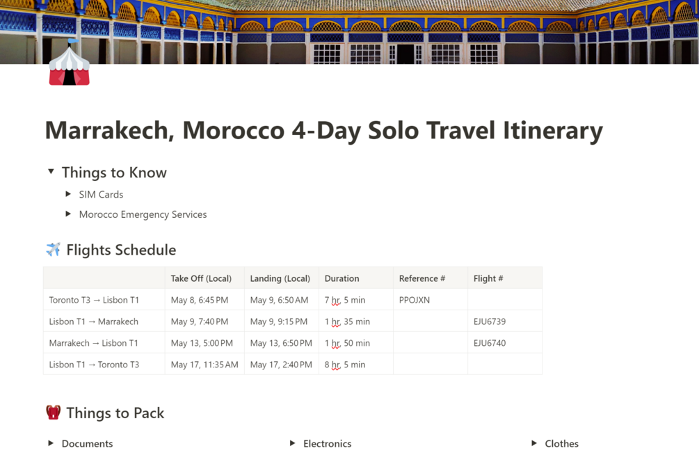Expand the SIM Cards toggle
The height and width of the screenshot is (462, 699).
click(x=68, y=194)
